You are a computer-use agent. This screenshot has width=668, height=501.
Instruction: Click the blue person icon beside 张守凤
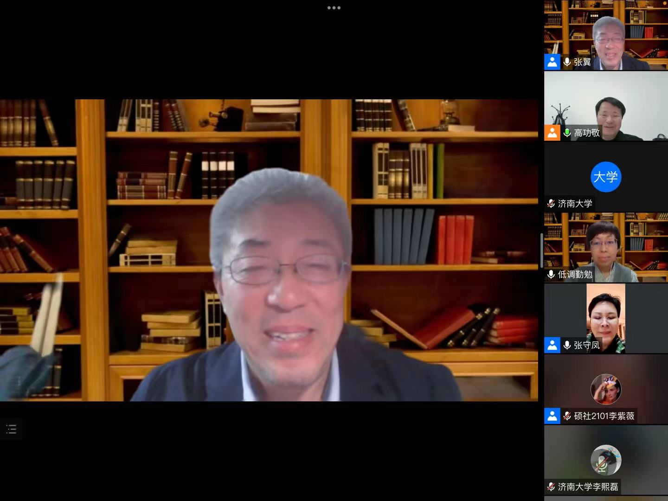pyautogui.click(x=552, y=345)
